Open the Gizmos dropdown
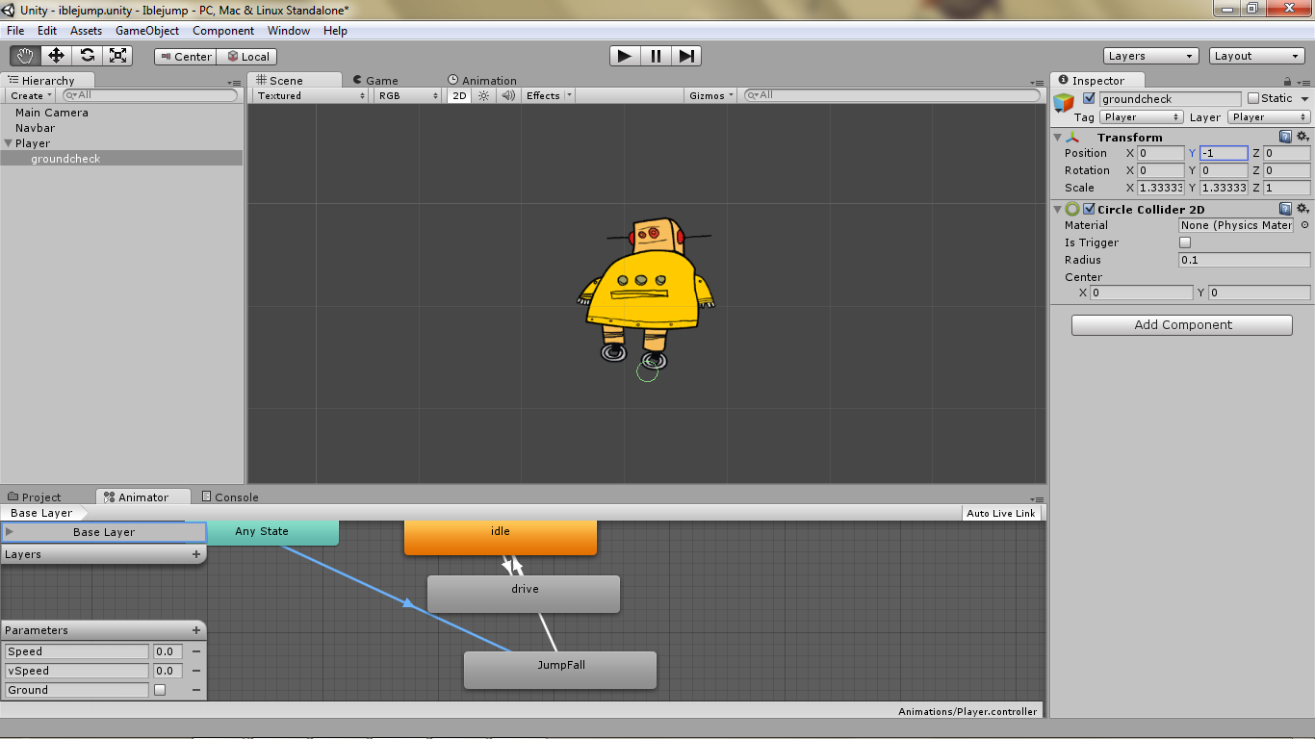Screen dimensions: 1315x739 pos(711,95)
